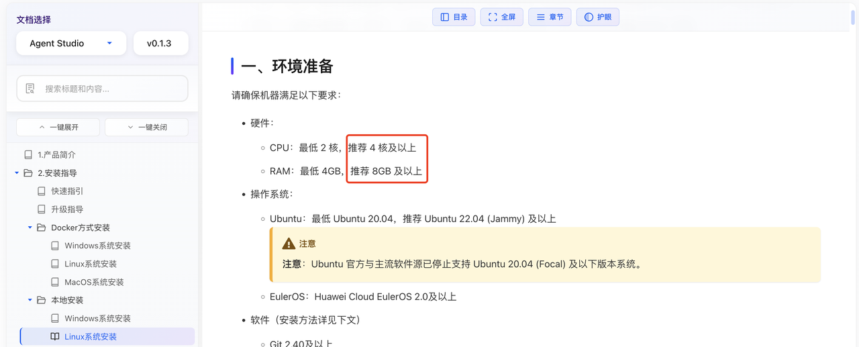Open the 目录 table of contents button
Viewport: 859px width, 347px height.
pos(454,17)
